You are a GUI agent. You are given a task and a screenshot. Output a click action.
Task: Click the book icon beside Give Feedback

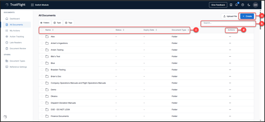click(x=231, y=5)
